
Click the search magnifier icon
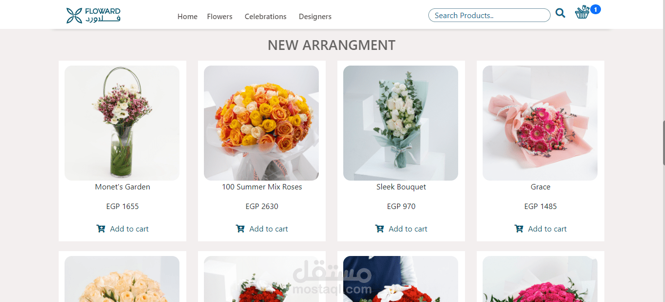tap(560, 14)
